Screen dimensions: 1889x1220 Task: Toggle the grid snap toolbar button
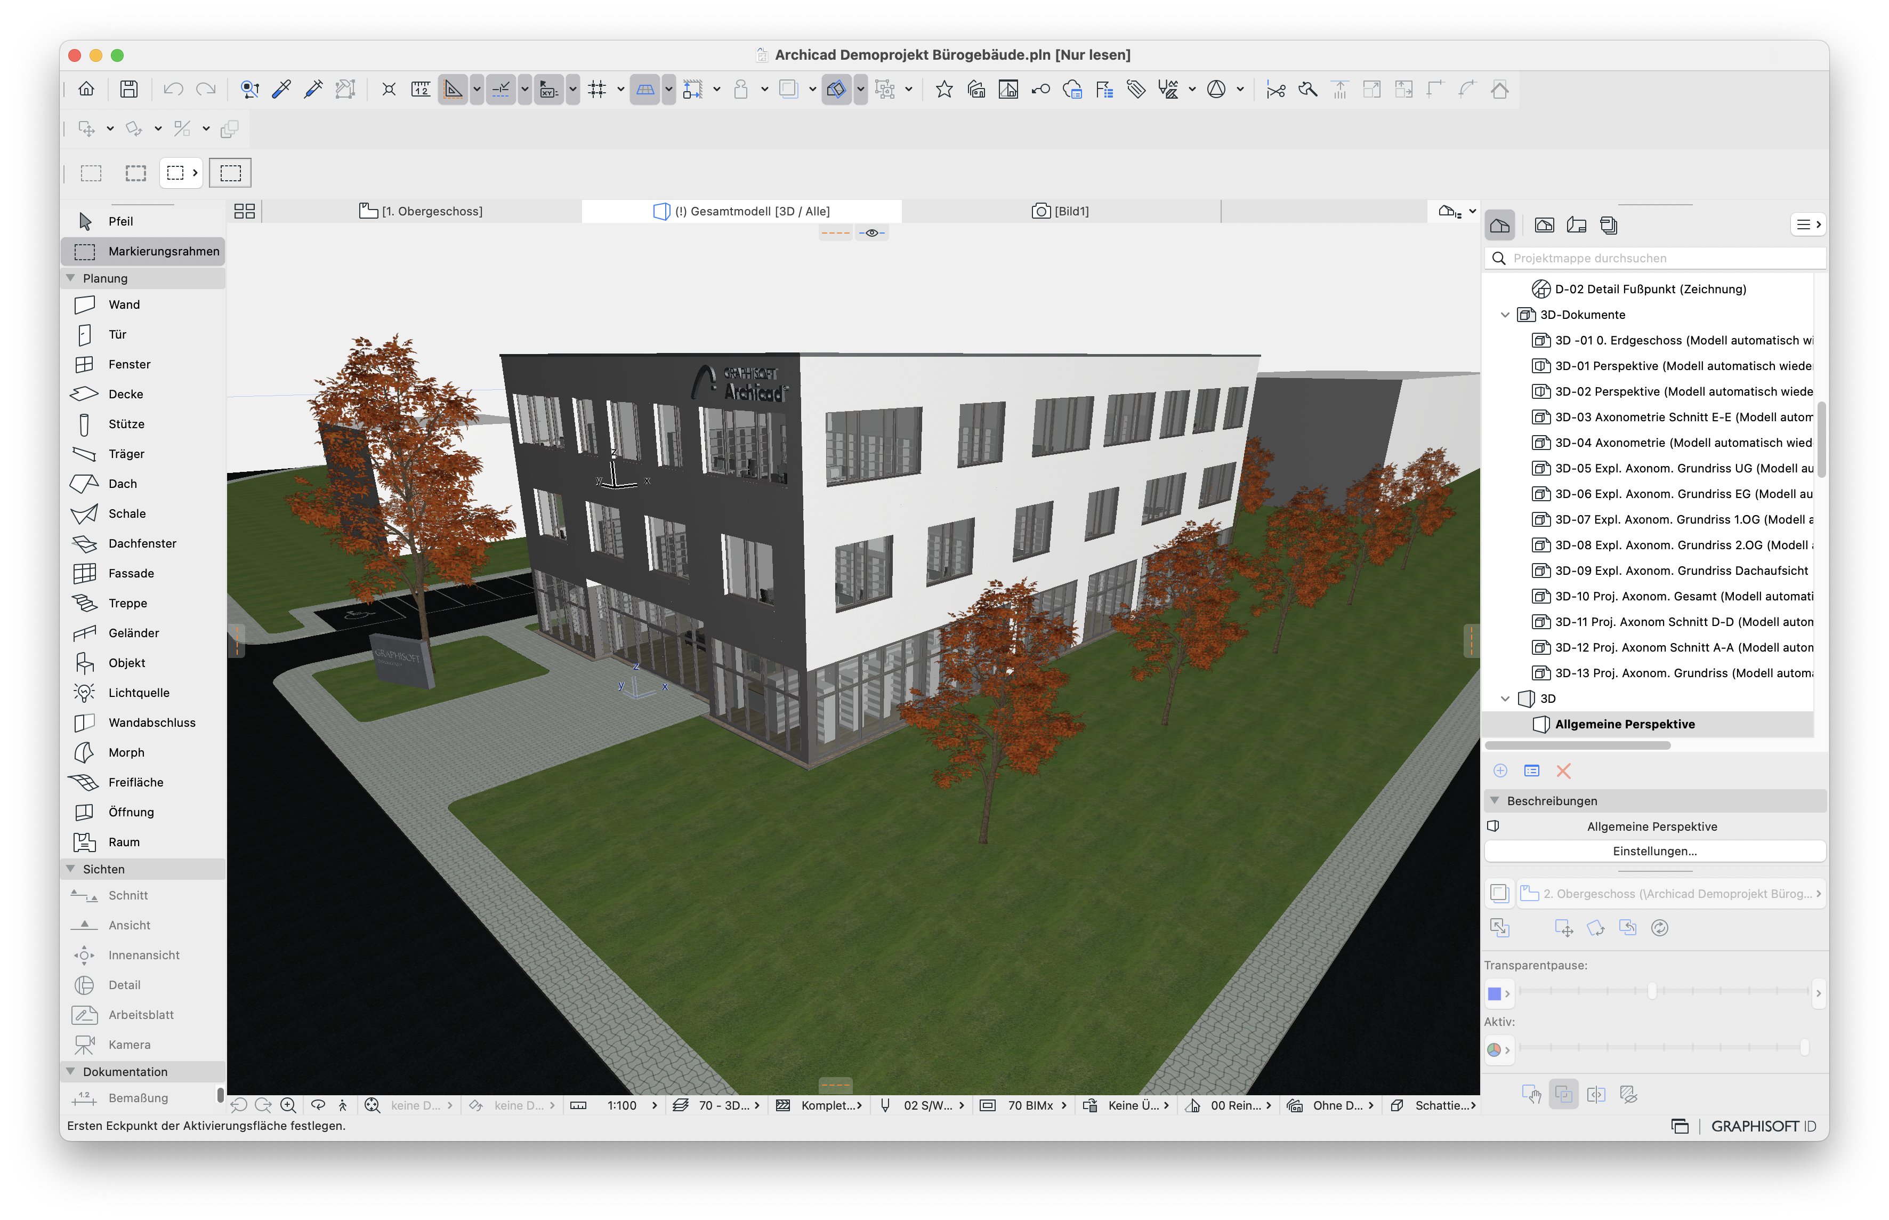coord(597,90)
